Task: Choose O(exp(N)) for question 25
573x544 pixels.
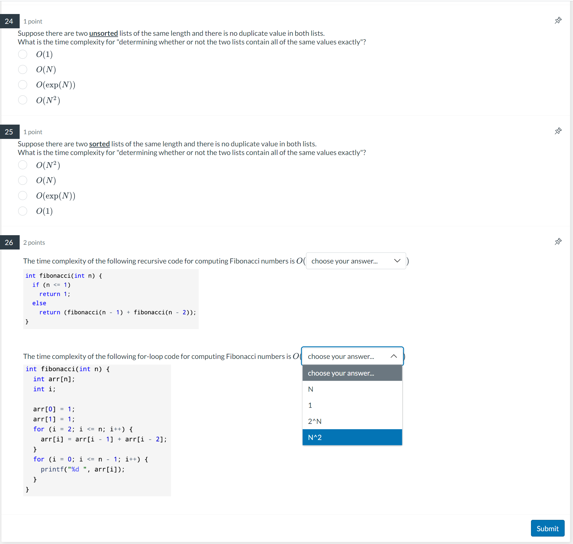Action: pyautogui.click(x=23, y=196)
